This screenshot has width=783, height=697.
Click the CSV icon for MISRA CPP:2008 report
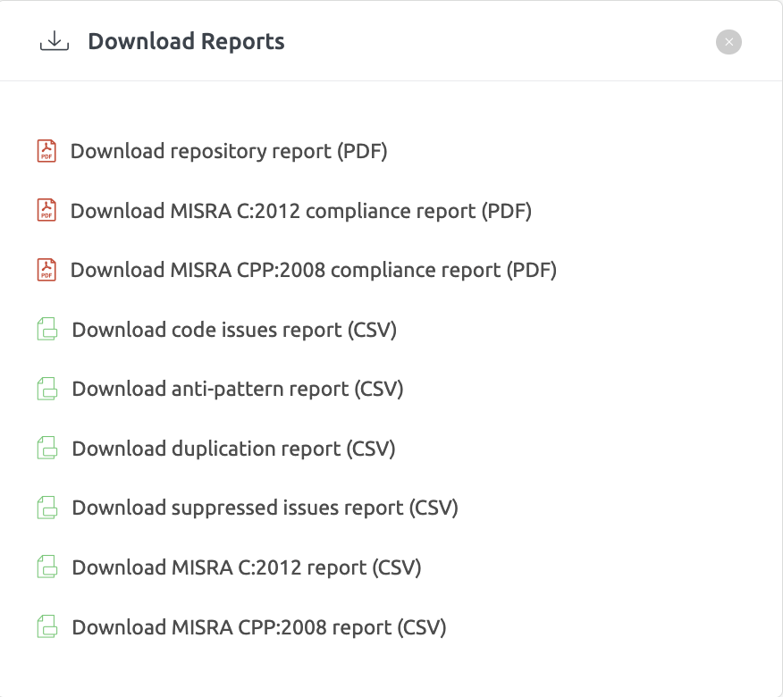[46, 626]
